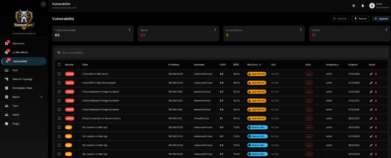Delete the Critical RCE in Web Serverweqwe row
Viewport: 391px width, 158px height.
(x=376, y=83)
